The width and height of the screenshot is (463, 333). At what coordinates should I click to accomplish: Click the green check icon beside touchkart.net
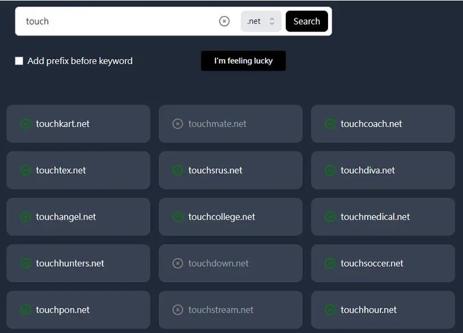[25, 124]
